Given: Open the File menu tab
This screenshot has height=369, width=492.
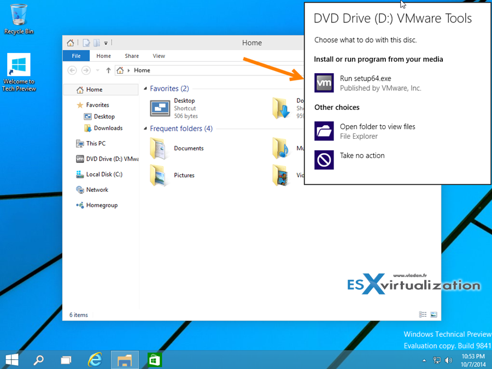Looking at the screenshot, I should pyautogui.click(x=76, y=56).
